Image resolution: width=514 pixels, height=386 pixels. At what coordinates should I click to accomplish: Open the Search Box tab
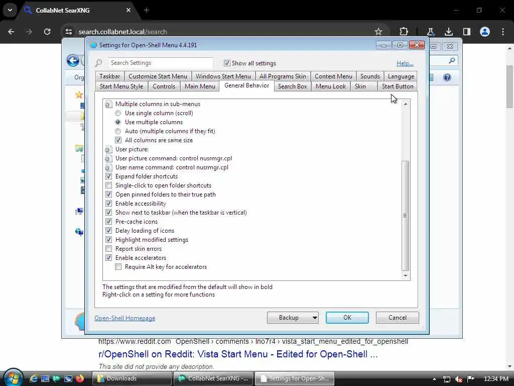click(293, 86)
